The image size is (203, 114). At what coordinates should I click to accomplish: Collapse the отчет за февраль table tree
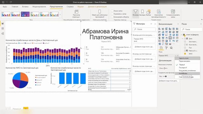(181, 35)
